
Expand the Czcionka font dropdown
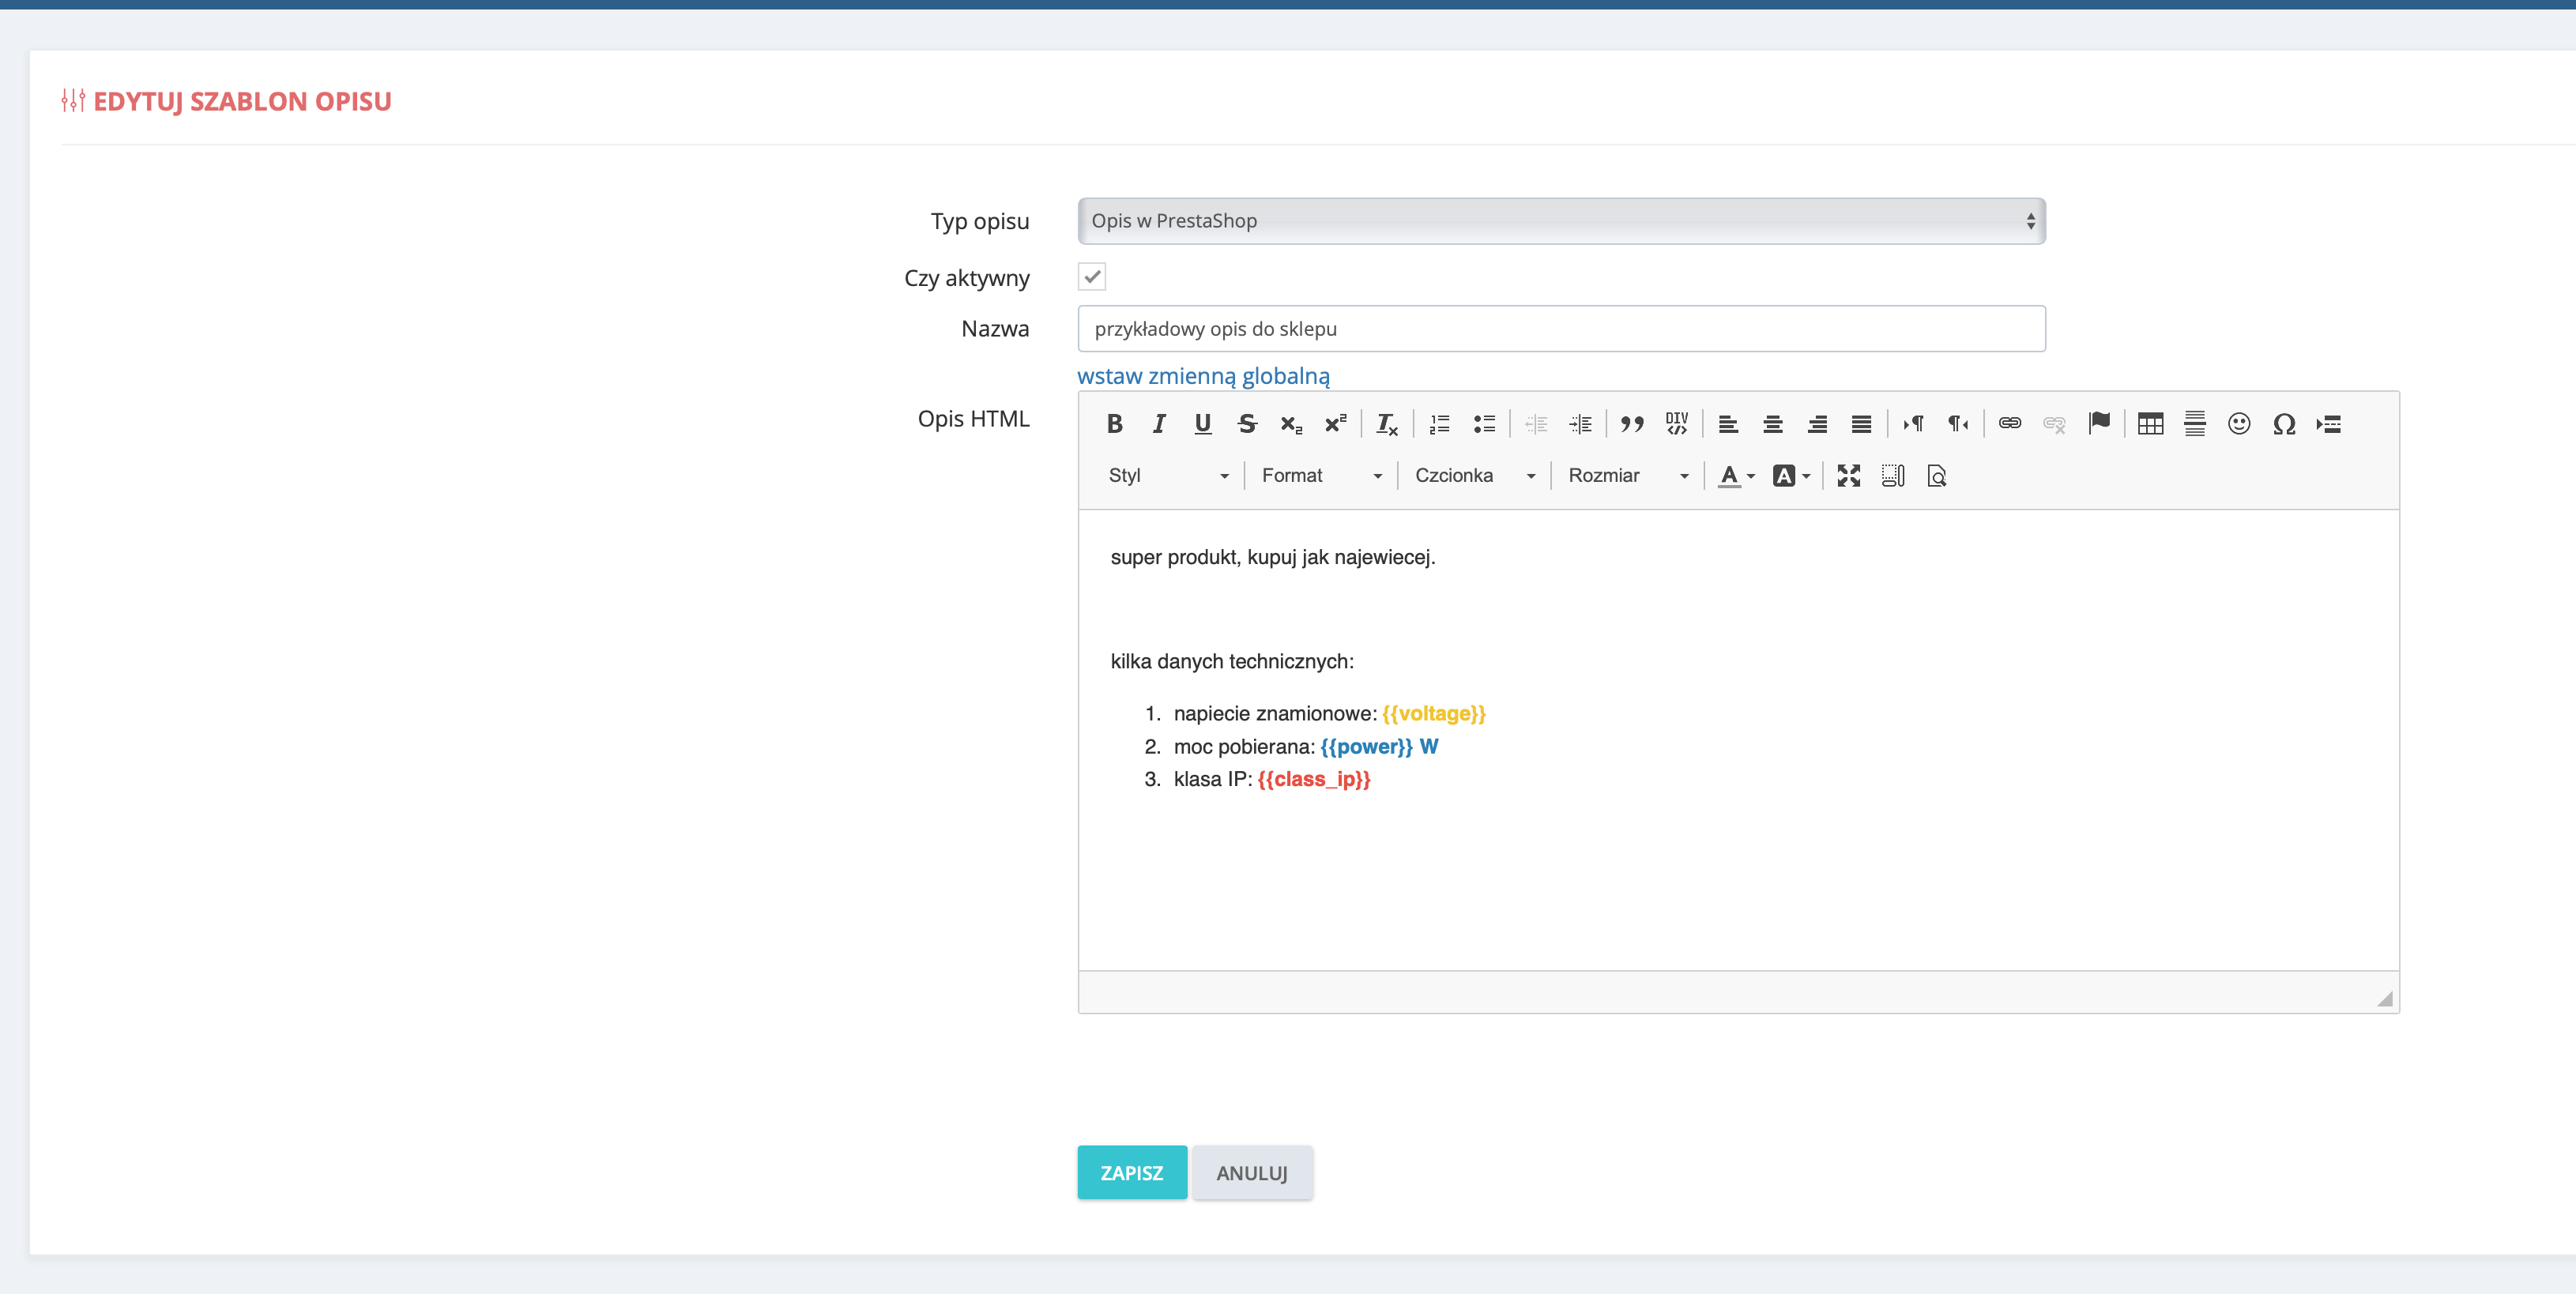1474,476
